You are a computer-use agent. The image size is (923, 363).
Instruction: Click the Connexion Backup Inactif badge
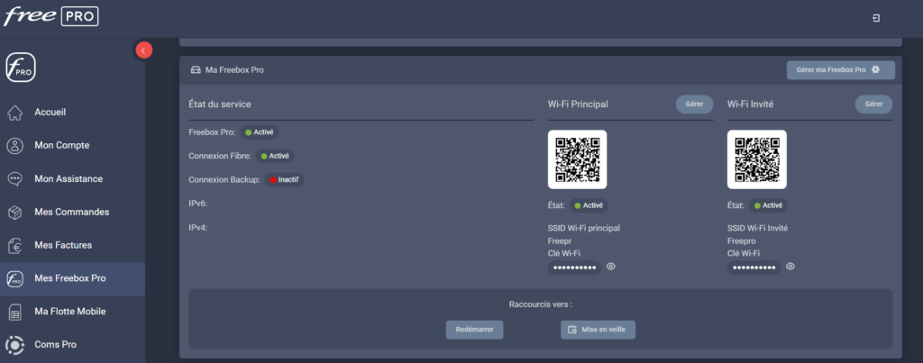284,179
